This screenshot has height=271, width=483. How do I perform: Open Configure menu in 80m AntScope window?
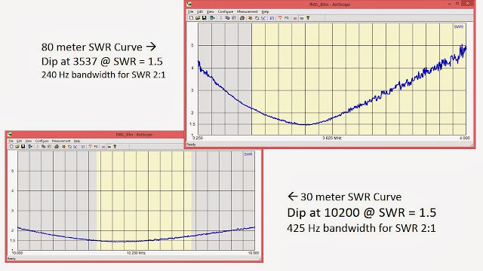coord(226,12)
